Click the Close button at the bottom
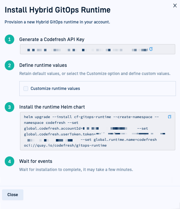Image resolution: width=180 pixels, height=209 pixels. tap(13, 195)
